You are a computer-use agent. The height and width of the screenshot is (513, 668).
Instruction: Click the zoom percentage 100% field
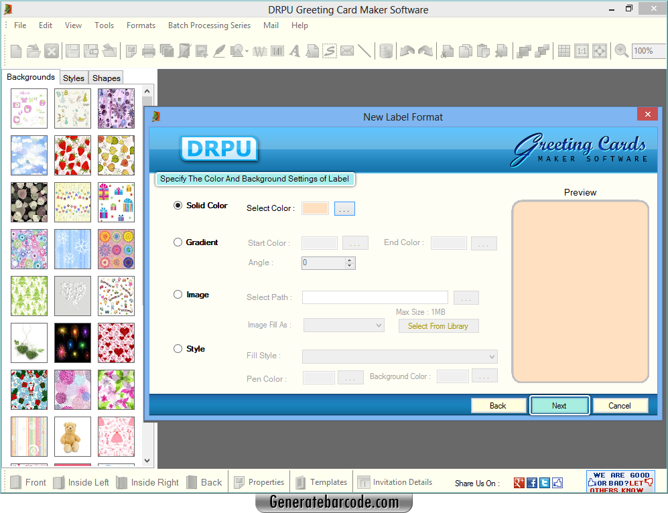pos(649,51)
